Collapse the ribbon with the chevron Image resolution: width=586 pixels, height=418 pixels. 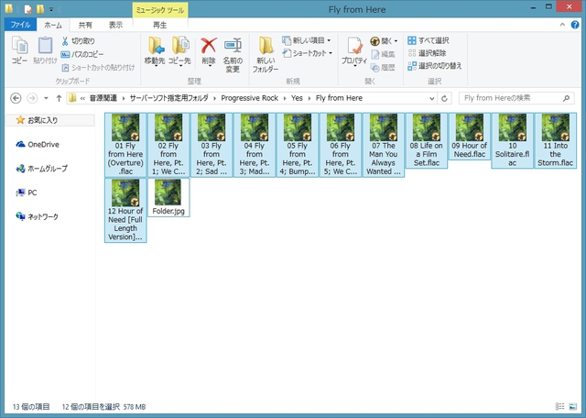point(562,25)
